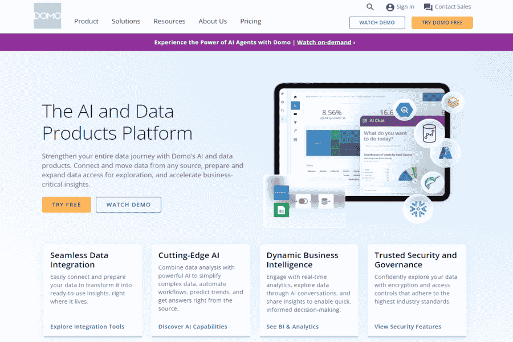513x342 pixels.
Task: Click the blue hexagon search icon
Action: [405, 110]
